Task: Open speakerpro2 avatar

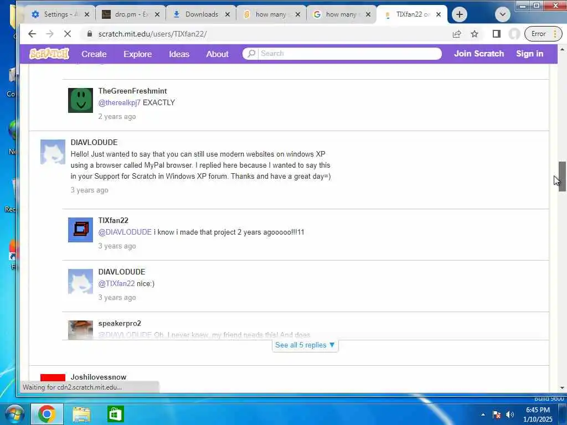Action: click(x=81, y=330)
